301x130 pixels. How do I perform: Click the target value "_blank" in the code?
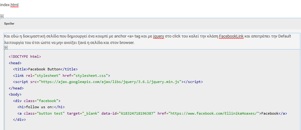tap(91, 113)
